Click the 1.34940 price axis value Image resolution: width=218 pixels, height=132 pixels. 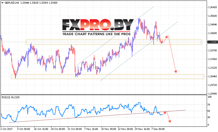pos(212,25)
